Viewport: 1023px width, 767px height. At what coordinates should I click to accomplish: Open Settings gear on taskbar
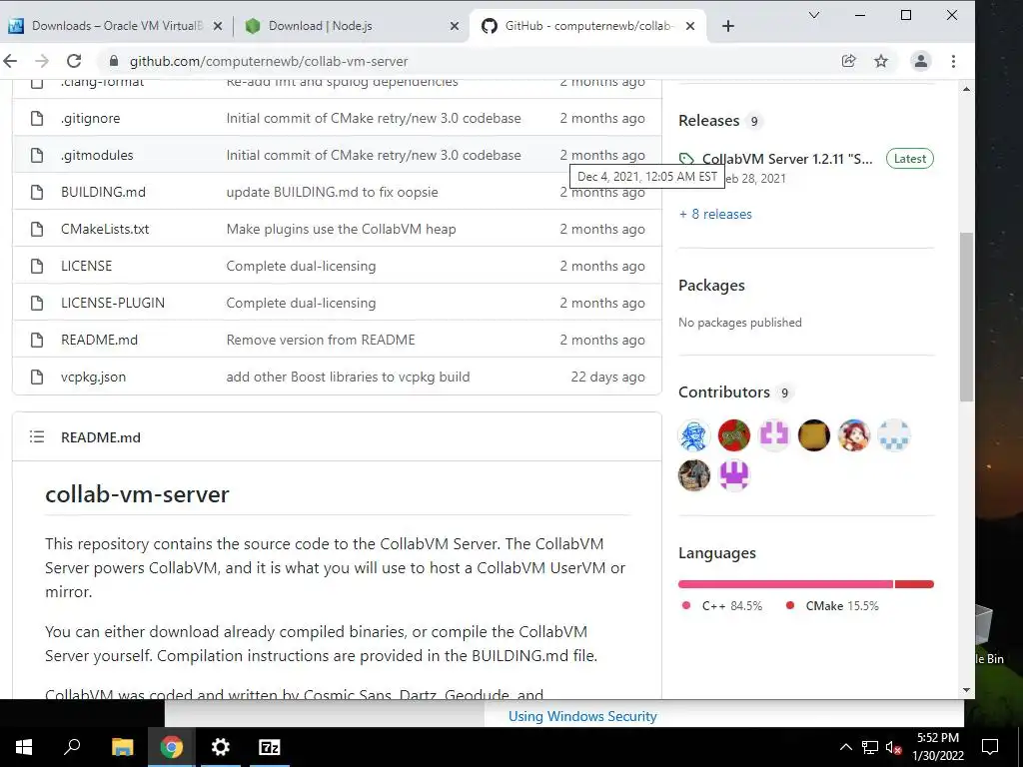click(221, 747)
